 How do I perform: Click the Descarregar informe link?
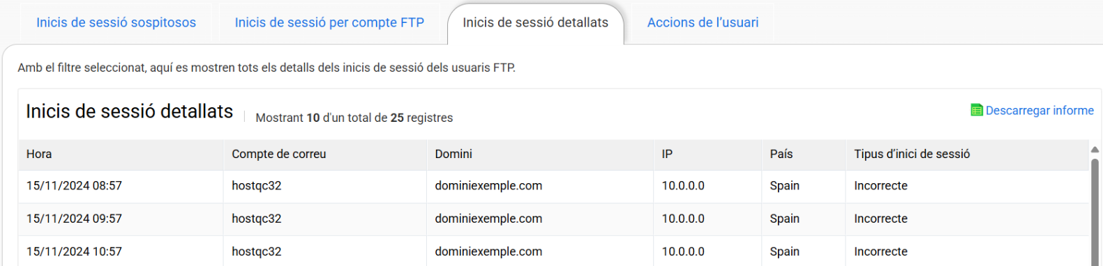coord(1040,111)
